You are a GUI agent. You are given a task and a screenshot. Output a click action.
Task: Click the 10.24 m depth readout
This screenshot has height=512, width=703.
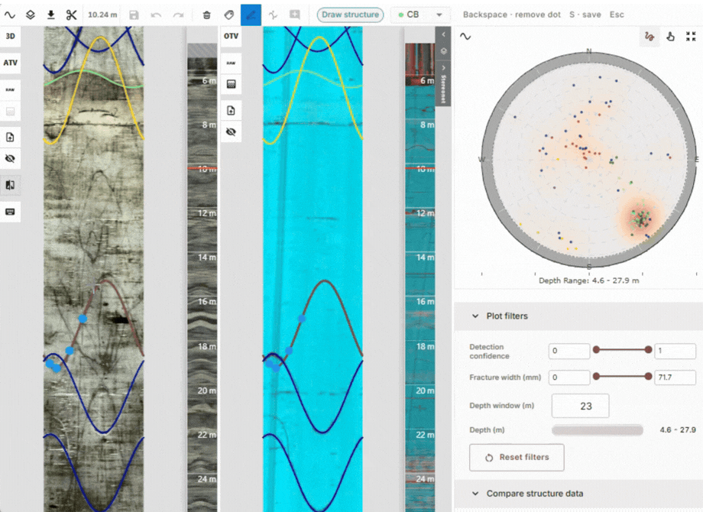pyautogui.click(x=102, y=15)
